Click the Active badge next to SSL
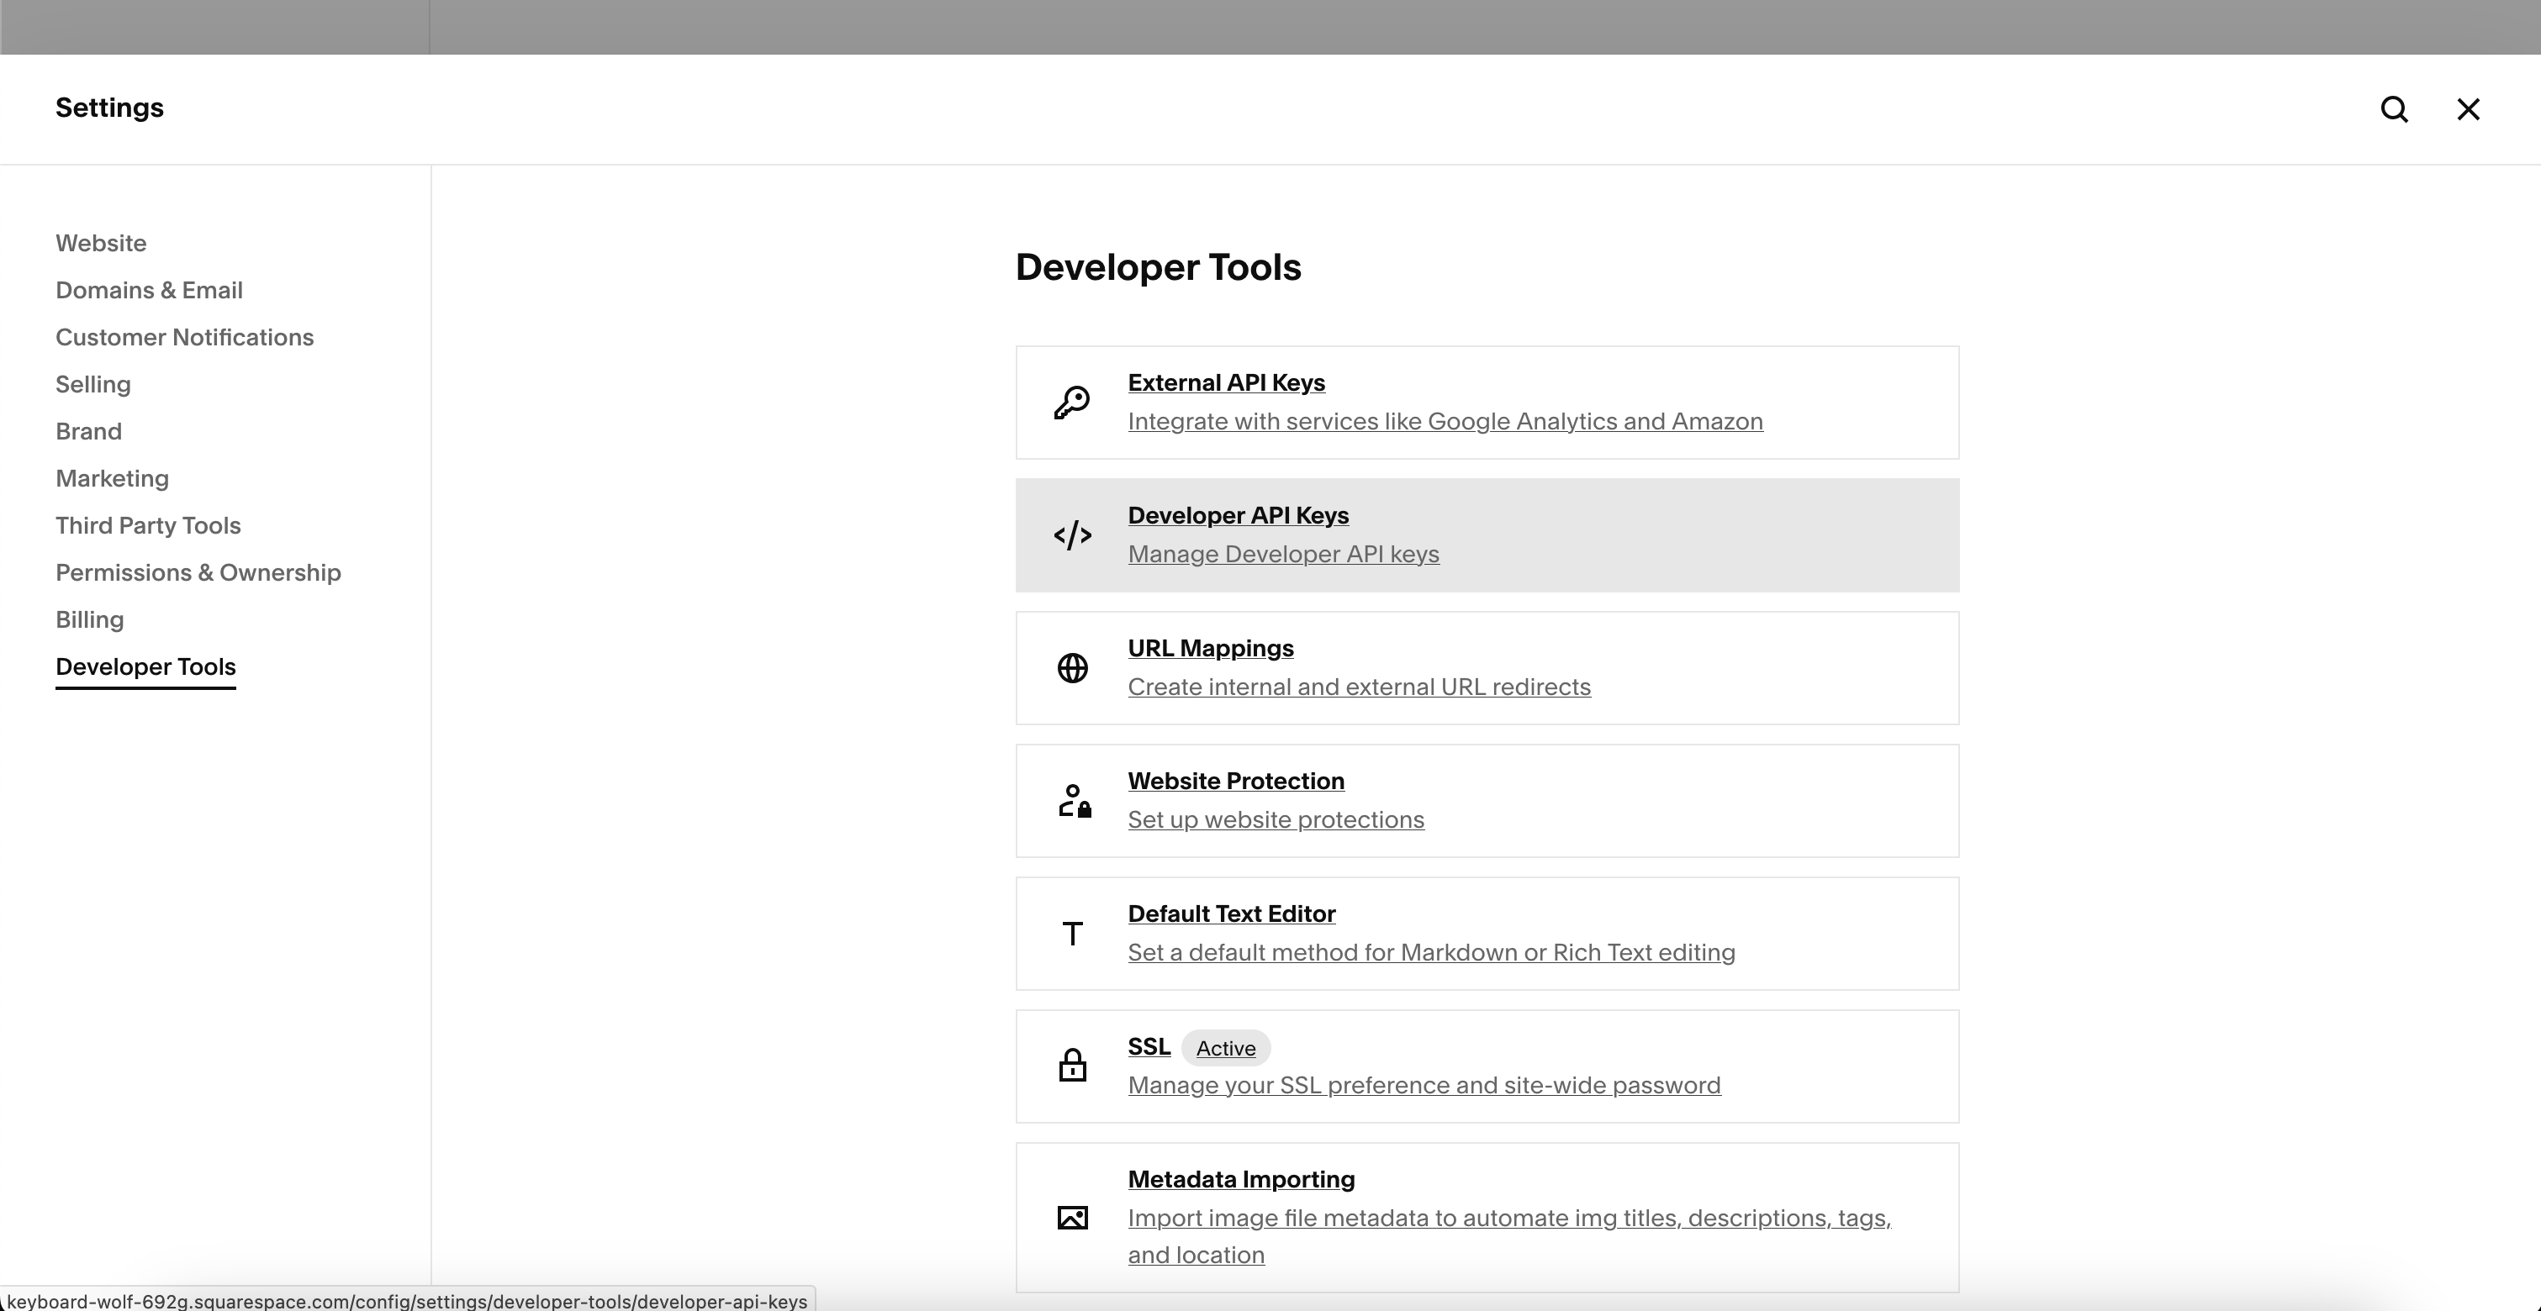The image size is (2541, 1311). click(x=1225, y=1048)
